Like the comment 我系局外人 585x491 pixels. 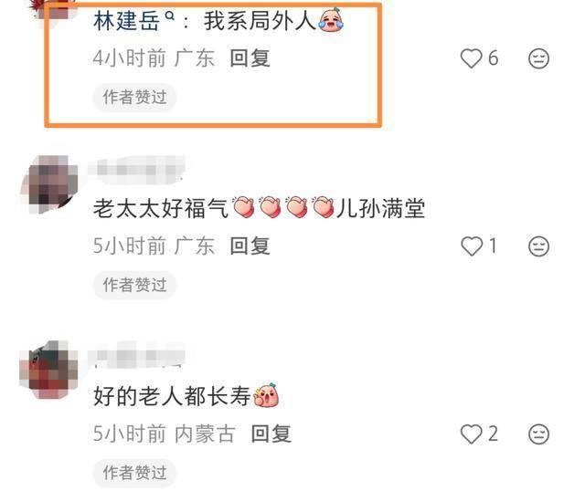coord(472,58)
